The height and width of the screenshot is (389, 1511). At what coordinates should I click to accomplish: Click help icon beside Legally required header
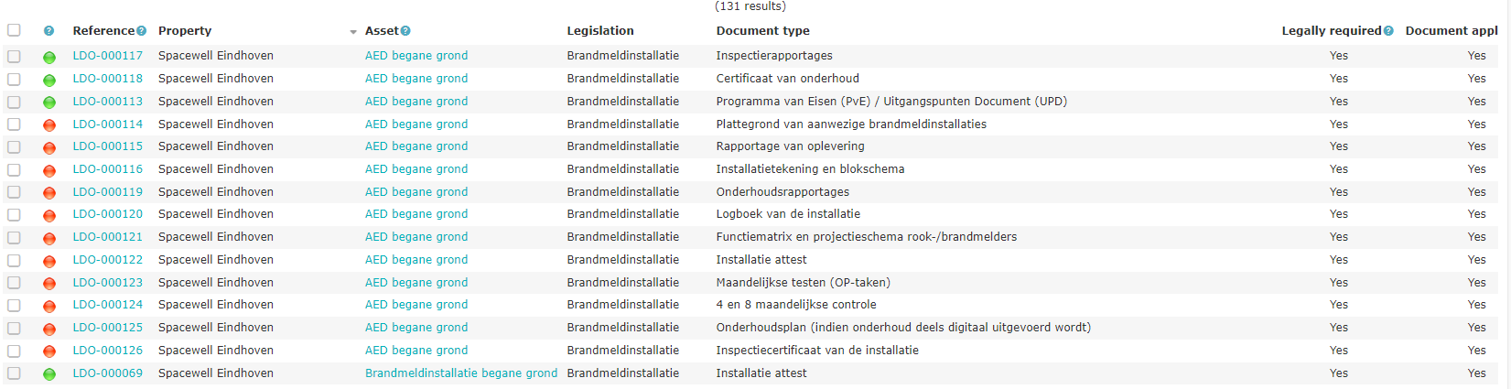(x=1388, y=31)
